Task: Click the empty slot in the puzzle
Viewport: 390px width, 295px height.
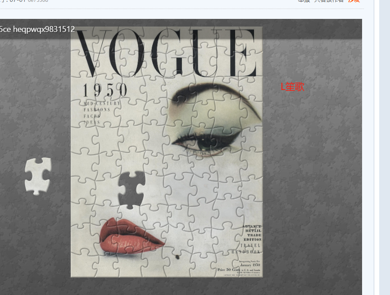Action: [132, 190]
